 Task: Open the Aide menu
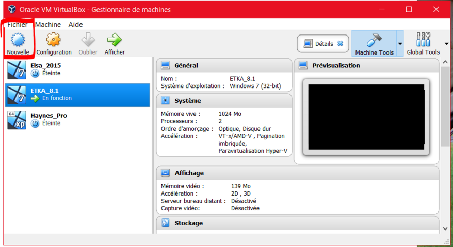(x=75, y=25)
